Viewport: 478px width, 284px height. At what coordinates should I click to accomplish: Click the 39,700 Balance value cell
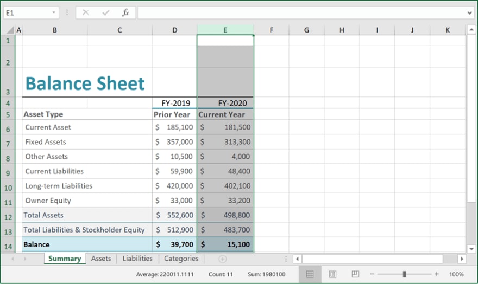tap(175, 244)
